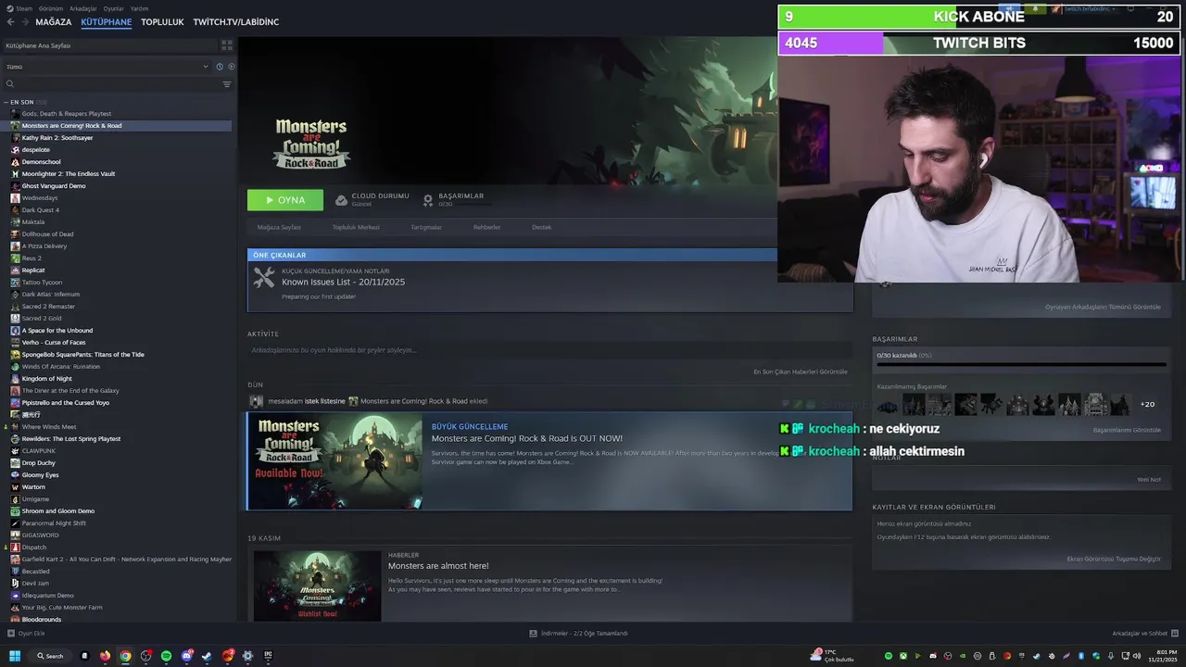Switch library to the grid collections view
The width and height of the screenshot is (1186, 667).
pyautogui.click(x=226, y=45)
